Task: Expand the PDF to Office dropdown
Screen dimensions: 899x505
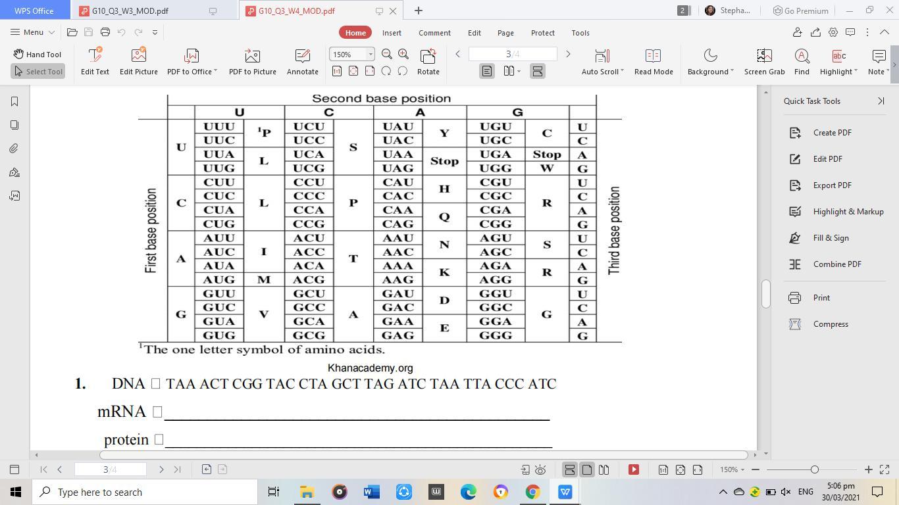Action: point(215,72)
